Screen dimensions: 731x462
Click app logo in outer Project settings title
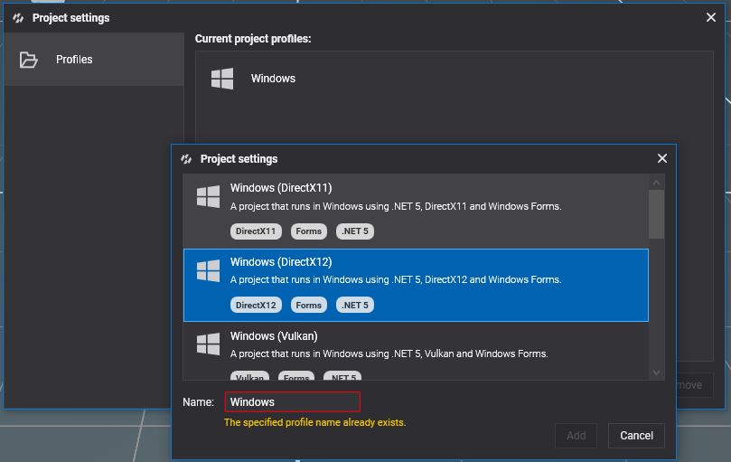click(18, 18)
